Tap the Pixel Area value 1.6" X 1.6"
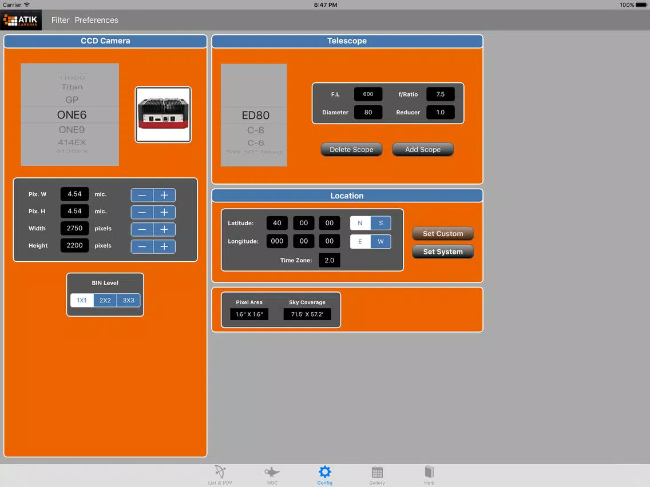Screen dimensions: 650x487 pos(249,314)
